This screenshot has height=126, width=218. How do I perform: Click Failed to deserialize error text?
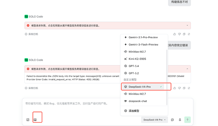(x=73, y=78)
